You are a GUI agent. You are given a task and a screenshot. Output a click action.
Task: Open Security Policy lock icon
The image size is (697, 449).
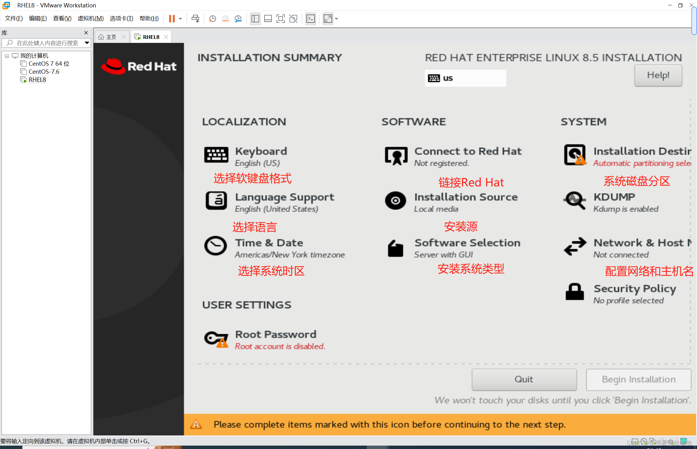pos(575,292)
